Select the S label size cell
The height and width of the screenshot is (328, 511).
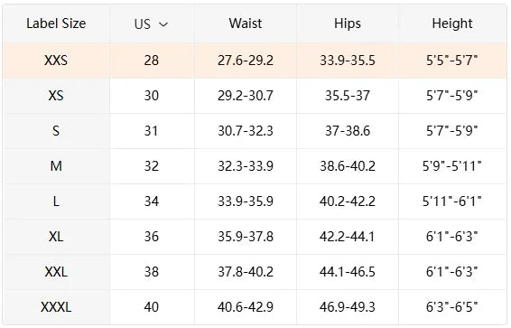pyautogui.click(x=56, y=131)
